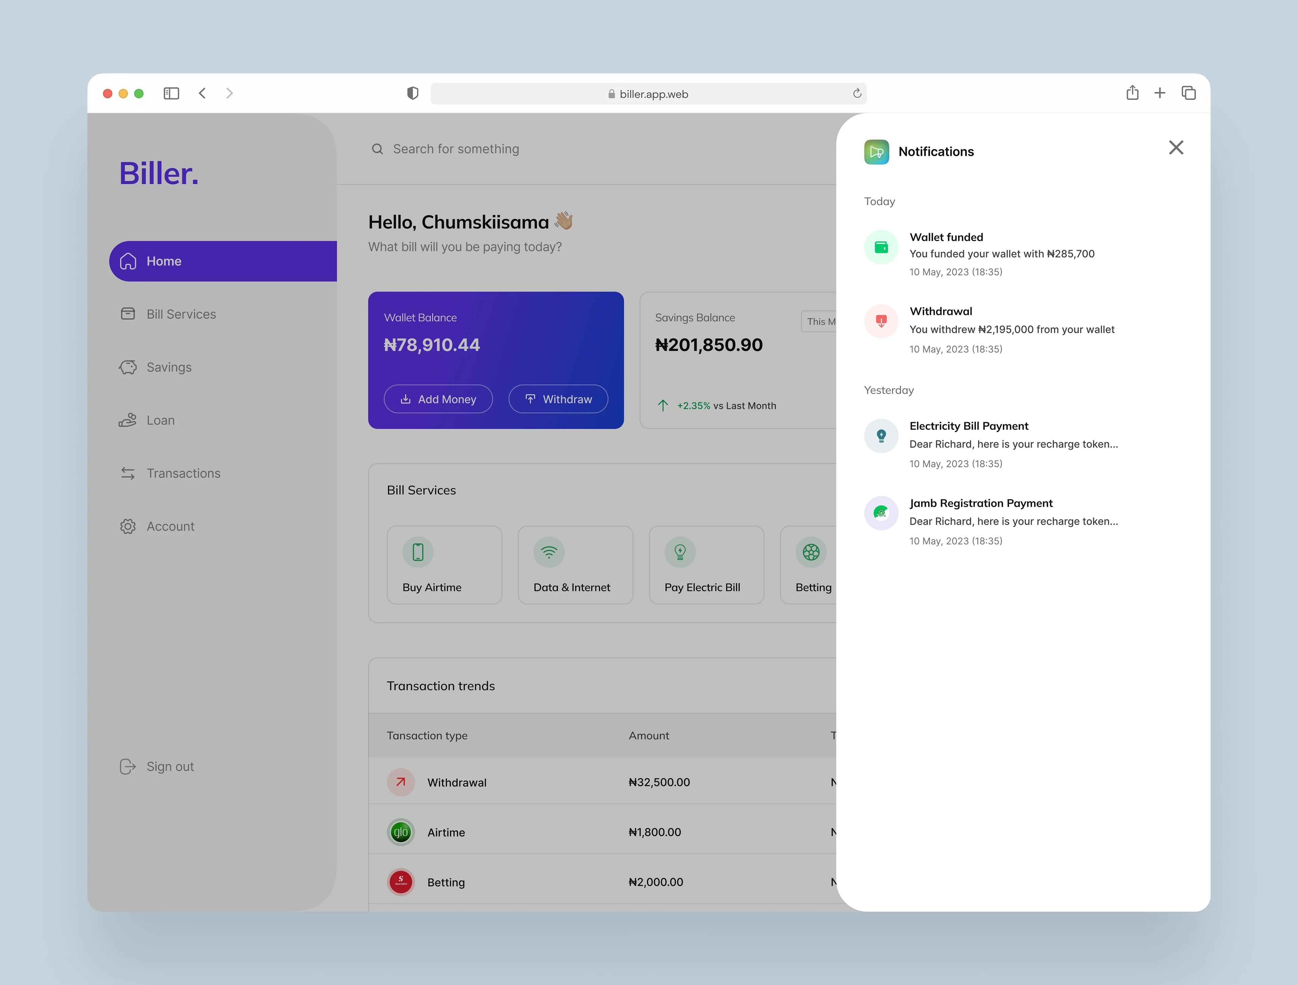The image size is (1298, 985).
Task: Open Bill Services in sidebar
Action: coord(181,315)
